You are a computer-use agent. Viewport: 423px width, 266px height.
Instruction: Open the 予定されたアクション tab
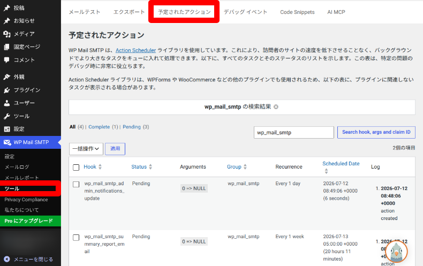tap(184, 12)
